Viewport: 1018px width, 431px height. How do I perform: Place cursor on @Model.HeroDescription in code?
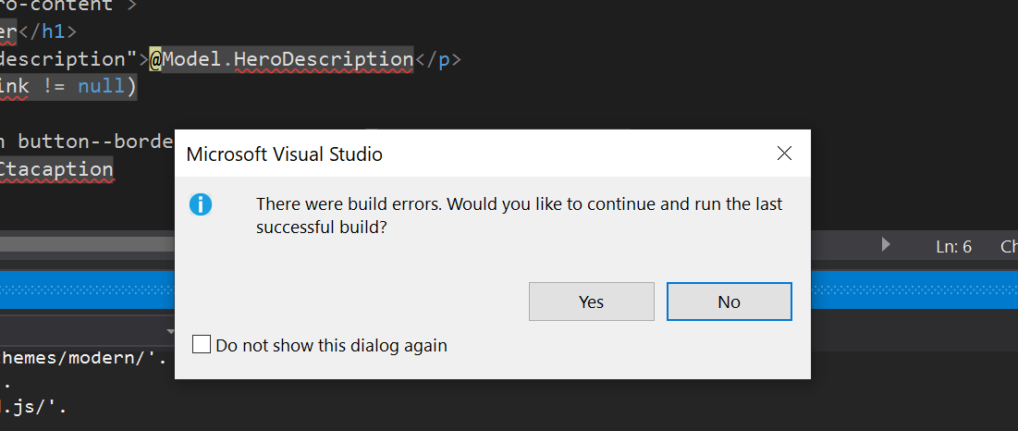281,59
